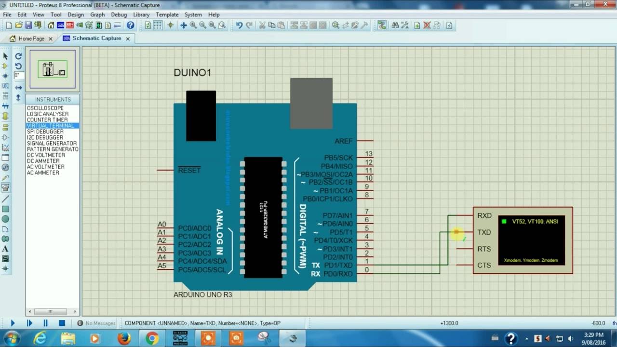This screenshot has width=617, height=347.
Task: Click the rotation angle input field
Action: point(19,76)
